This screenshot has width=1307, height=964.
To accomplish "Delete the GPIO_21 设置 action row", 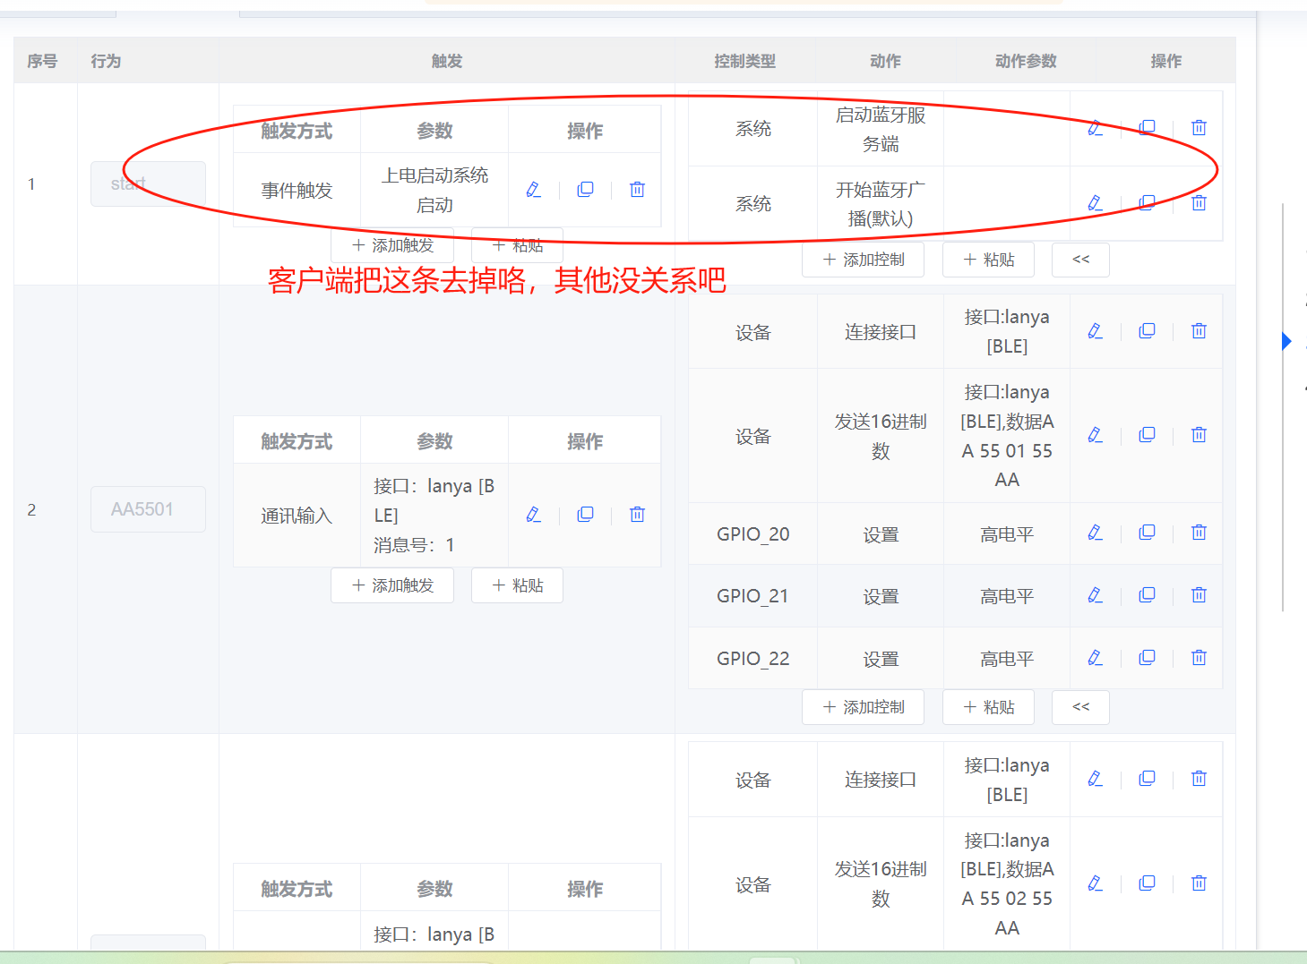I will coord(1199,594).
